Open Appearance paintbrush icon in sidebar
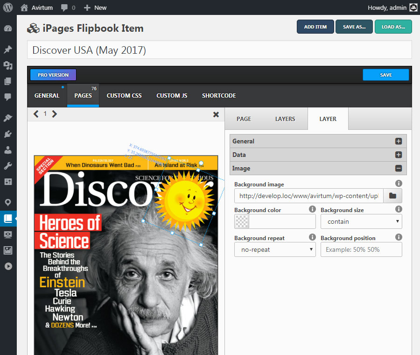Viewport: 420px width, 355px height. 8,118
